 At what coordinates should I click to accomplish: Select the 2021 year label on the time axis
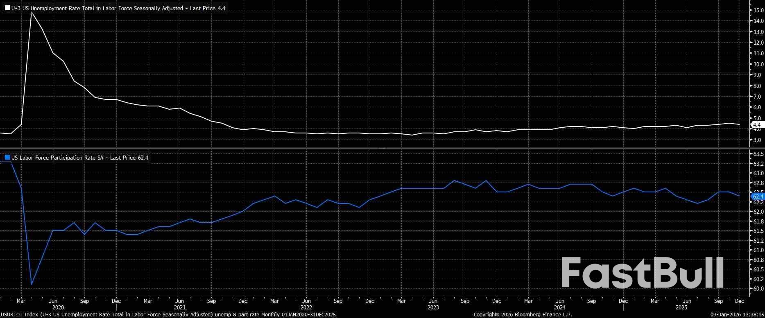pyautogui.click(x=179, y=307)
